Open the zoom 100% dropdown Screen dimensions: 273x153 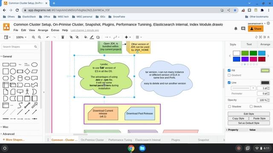[21, 37]
